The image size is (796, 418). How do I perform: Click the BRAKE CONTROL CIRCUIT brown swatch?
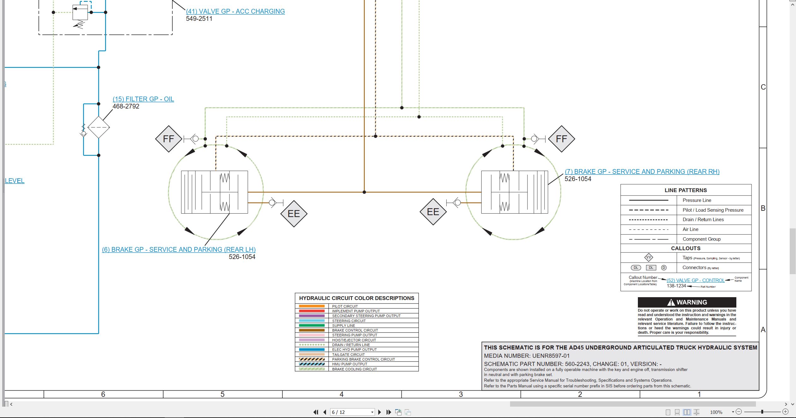click(312, 330)
